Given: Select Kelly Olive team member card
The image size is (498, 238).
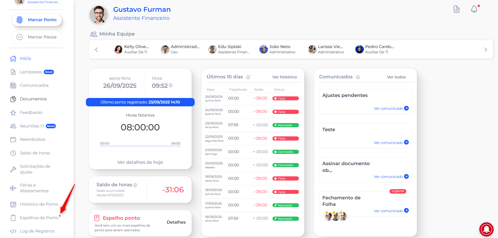Looking at the screenshot, I should tap(132, 49).
